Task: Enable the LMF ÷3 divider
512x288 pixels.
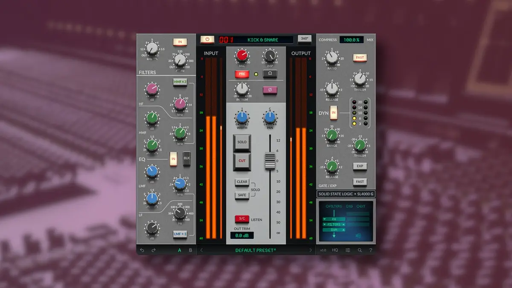Action: tap(180, 234)
